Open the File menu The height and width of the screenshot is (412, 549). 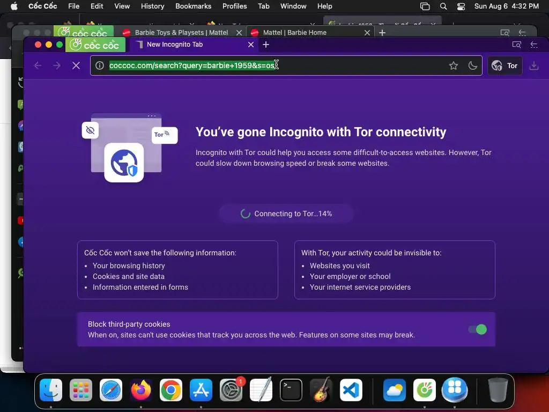[73, 6]
